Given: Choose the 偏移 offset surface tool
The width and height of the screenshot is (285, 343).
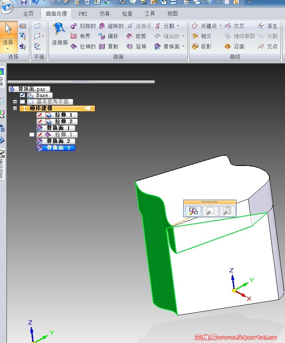Looking at the screenshot, I should click(108, 36).
